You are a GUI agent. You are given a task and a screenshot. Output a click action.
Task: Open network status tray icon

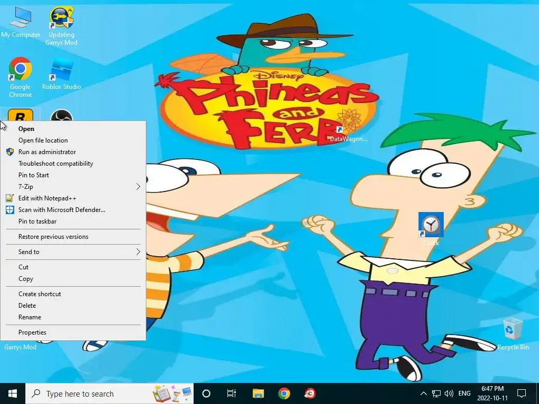click(x=436, y=393)
